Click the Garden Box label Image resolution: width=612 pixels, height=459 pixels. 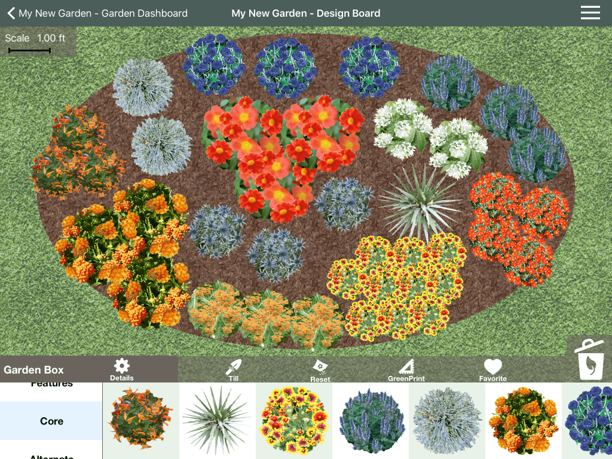tap(33, 369)
